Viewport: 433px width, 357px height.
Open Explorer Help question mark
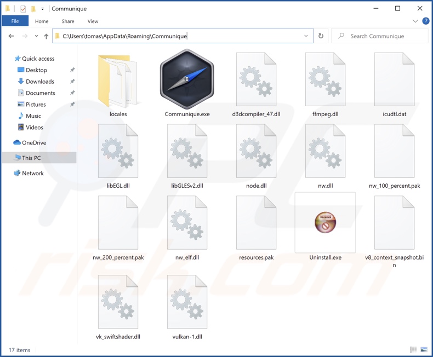pos(426,21)
